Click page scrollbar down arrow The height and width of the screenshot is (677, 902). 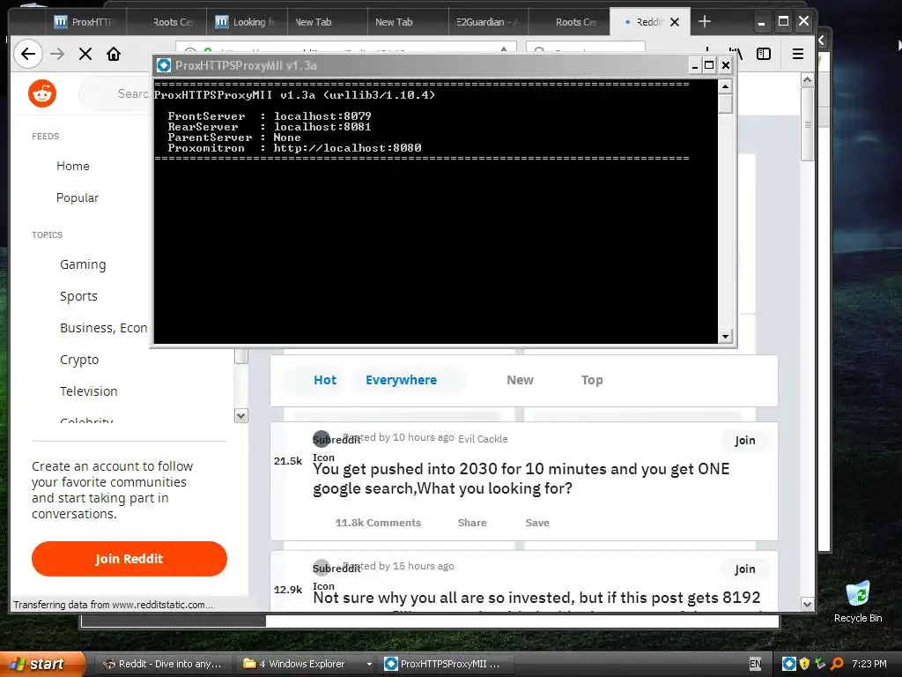click(807, 605)
